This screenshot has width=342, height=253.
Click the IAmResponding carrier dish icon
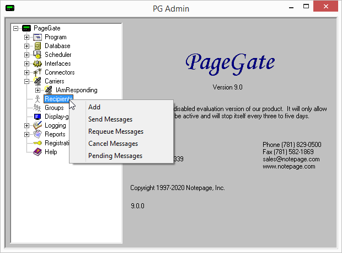coord(49,90)
